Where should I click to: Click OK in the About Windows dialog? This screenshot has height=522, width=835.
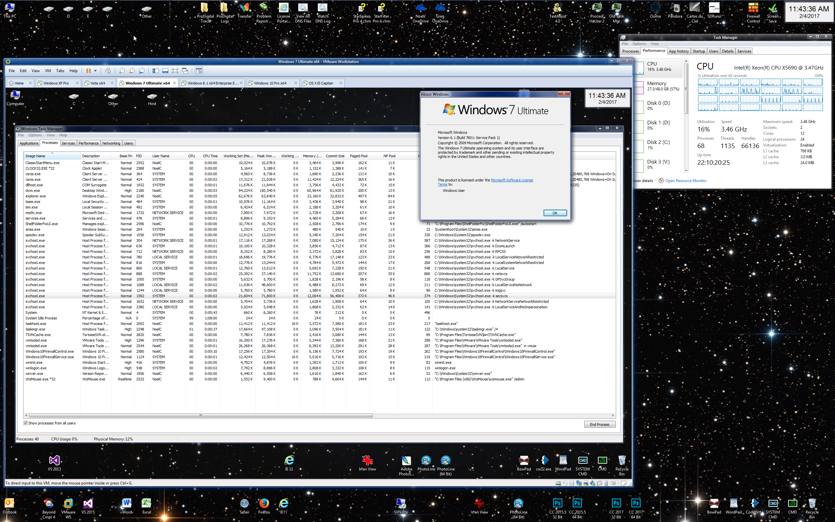(x=555, y=213)
